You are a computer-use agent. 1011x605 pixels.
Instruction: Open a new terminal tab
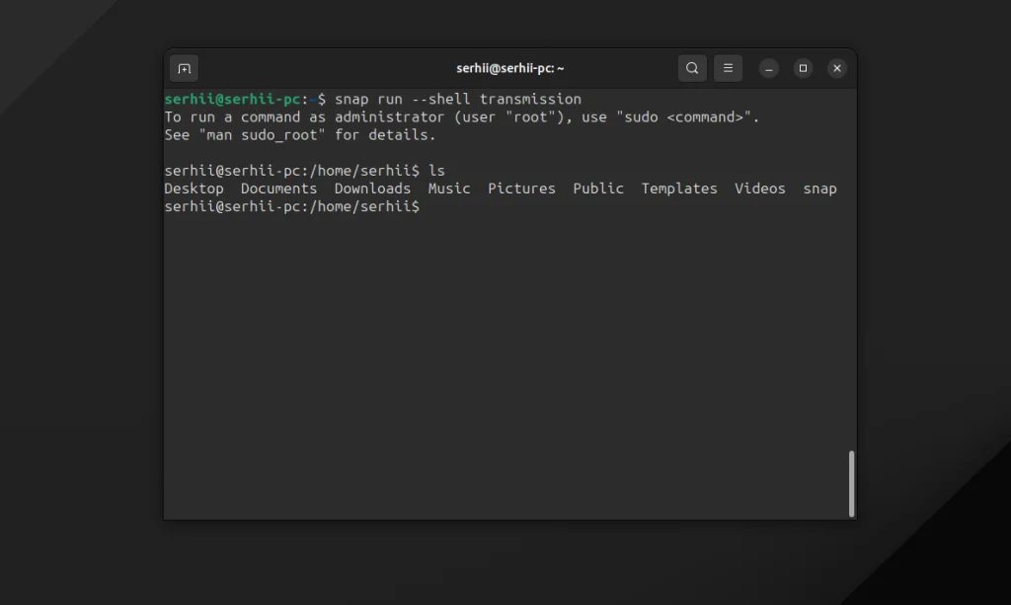coord(184,68)
